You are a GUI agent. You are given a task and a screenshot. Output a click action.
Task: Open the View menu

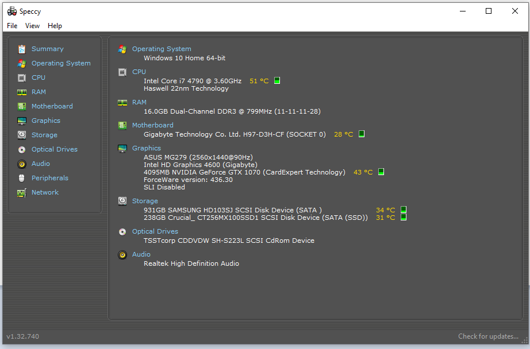click(32, 26)
